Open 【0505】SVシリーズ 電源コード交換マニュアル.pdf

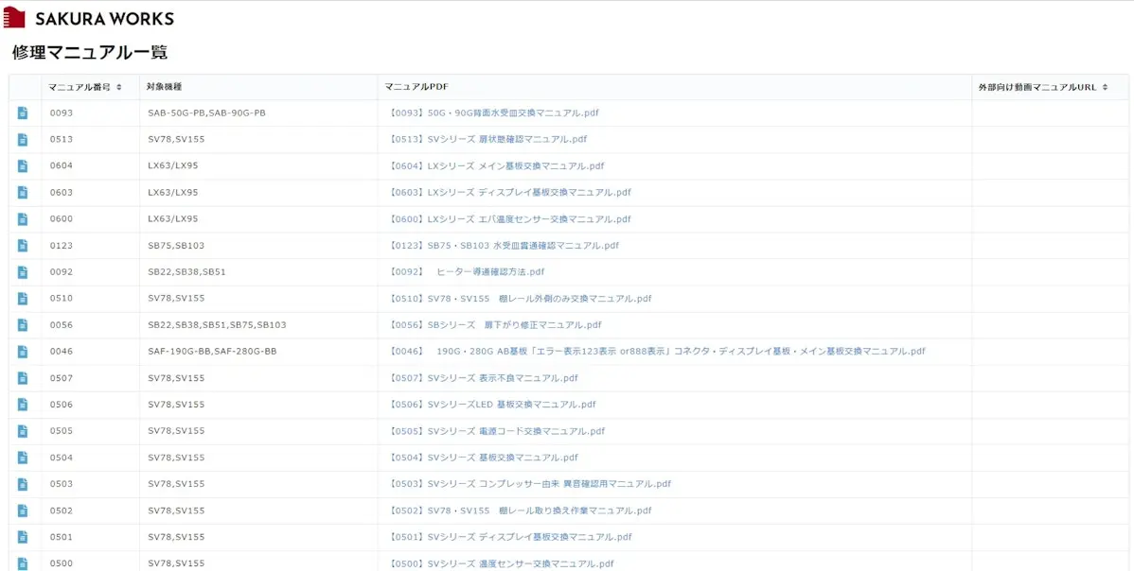pos(497,431)
